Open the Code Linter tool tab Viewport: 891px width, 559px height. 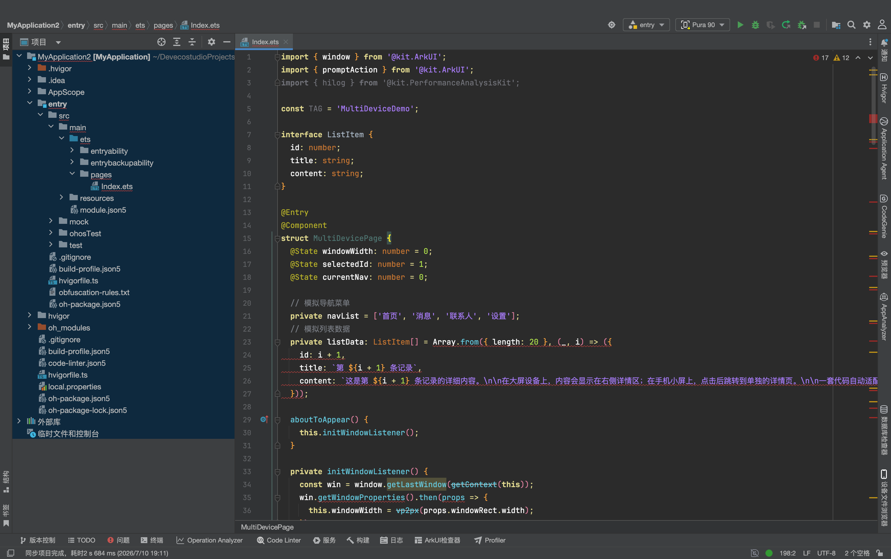[x=279, y=540]
